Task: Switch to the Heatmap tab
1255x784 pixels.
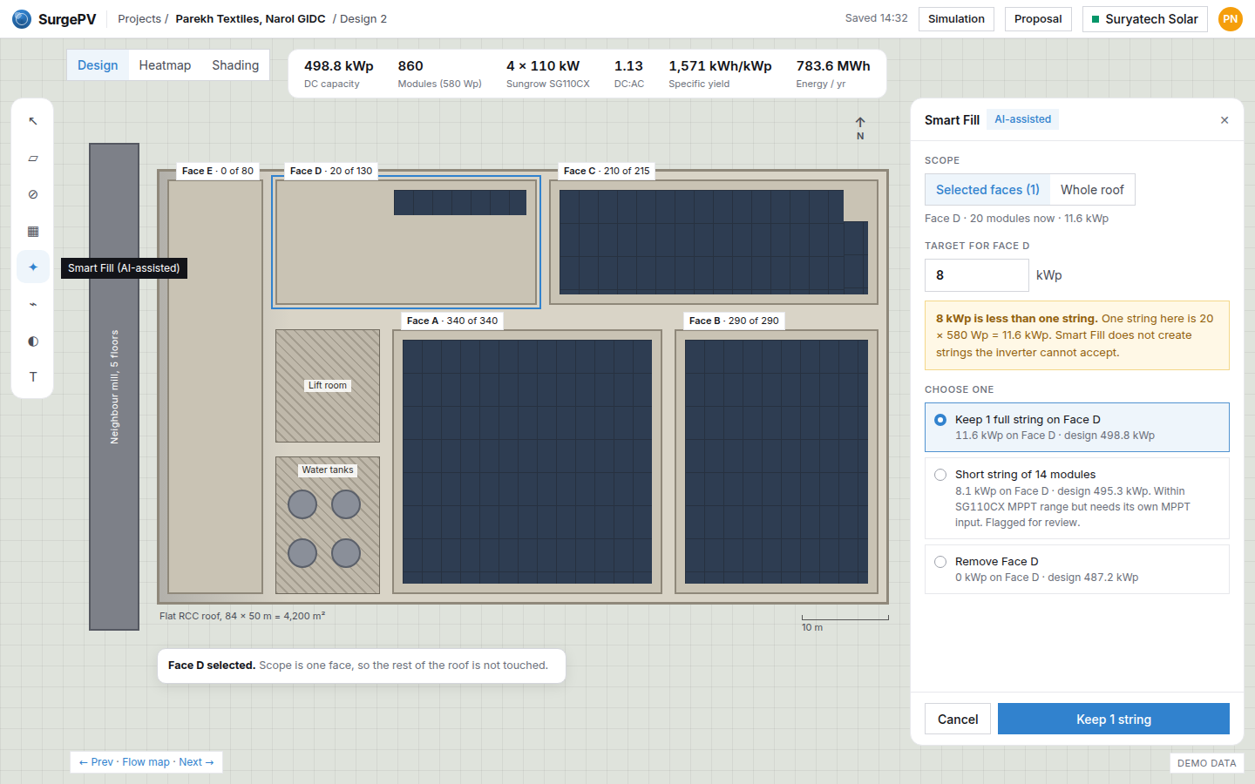Action: pyautogui.click(x=165, y=65)
